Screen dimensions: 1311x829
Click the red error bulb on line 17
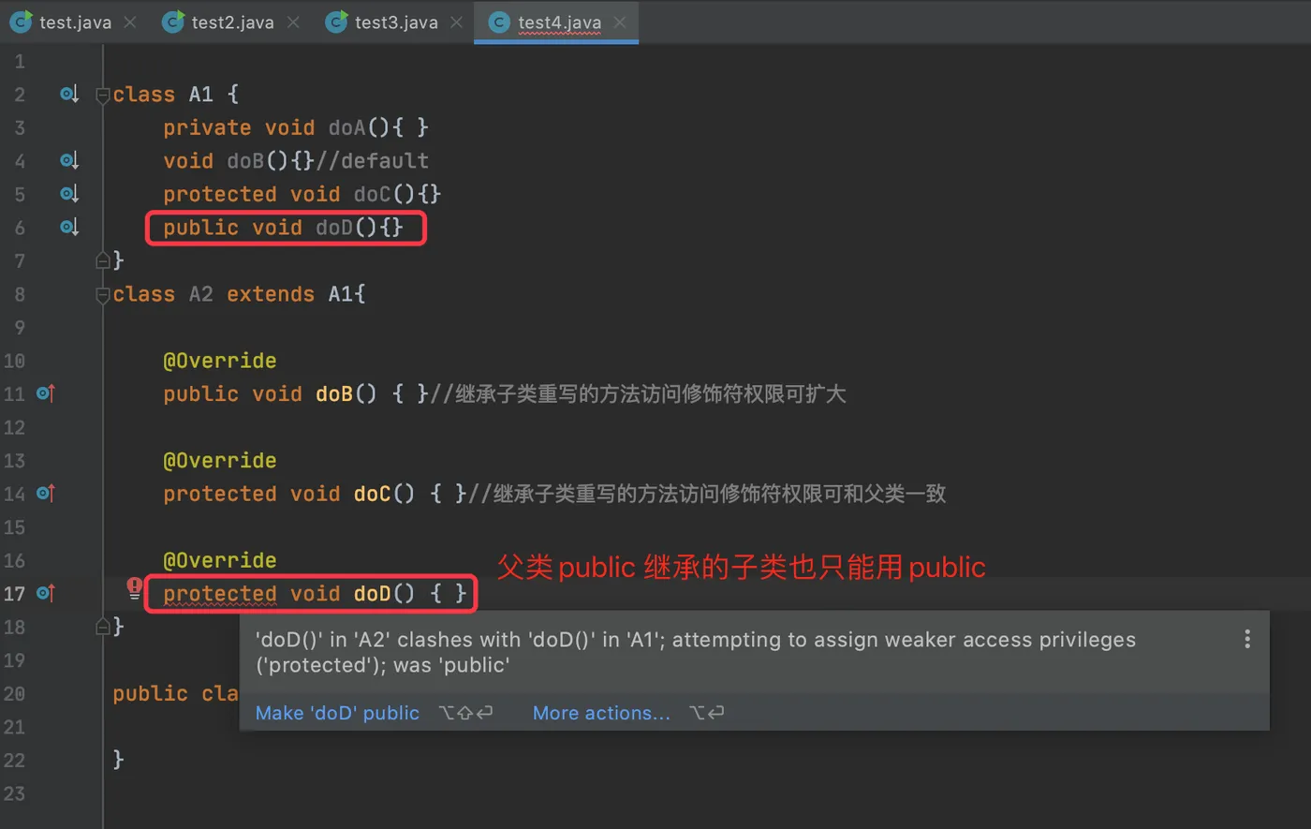[x=135, y=589]
